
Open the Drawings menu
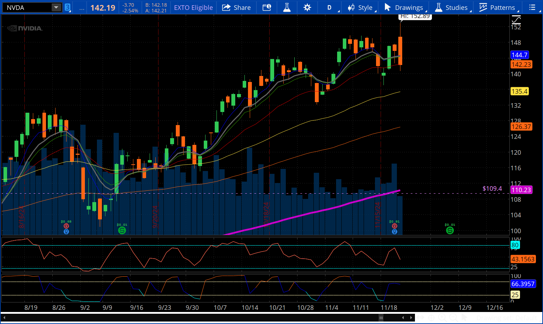[404, 7]
